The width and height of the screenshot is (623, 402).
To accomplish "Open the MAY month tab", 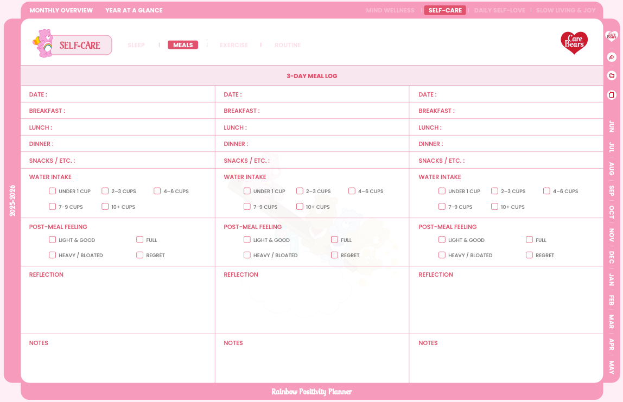I will tap(612, 367).
